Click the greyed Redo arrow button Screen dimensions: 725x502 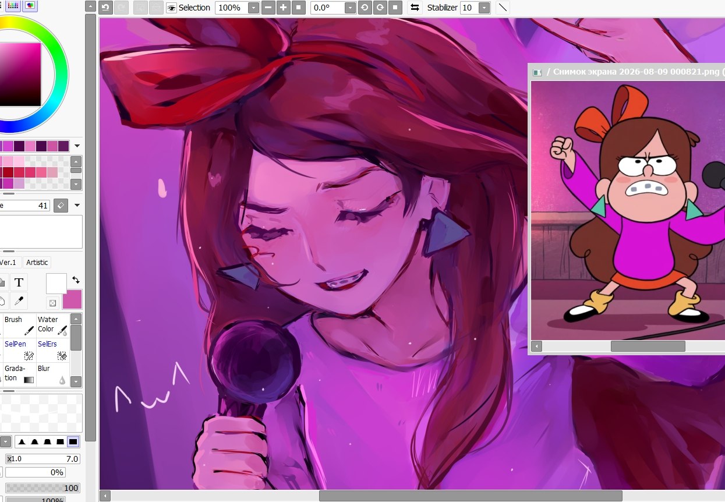(121, 8)
